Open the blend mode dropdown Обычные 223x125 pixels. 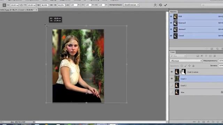(x=186, y=61)
